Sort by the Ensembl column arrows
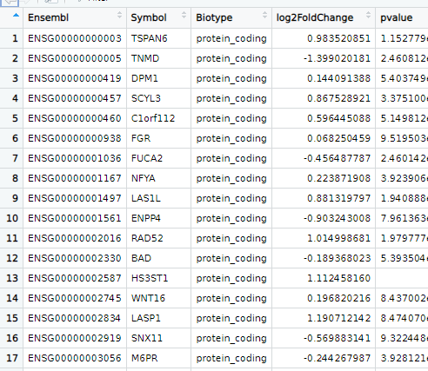The image size is (428, 371). point(119,15)
